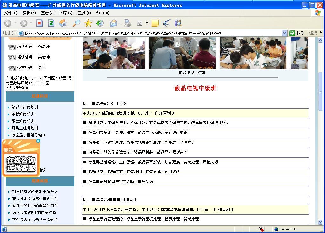Image resolution: width=325 pixels, height=233 pixels.
Task: Click the Stop loading toolbar icon
Action: (39, 23)
